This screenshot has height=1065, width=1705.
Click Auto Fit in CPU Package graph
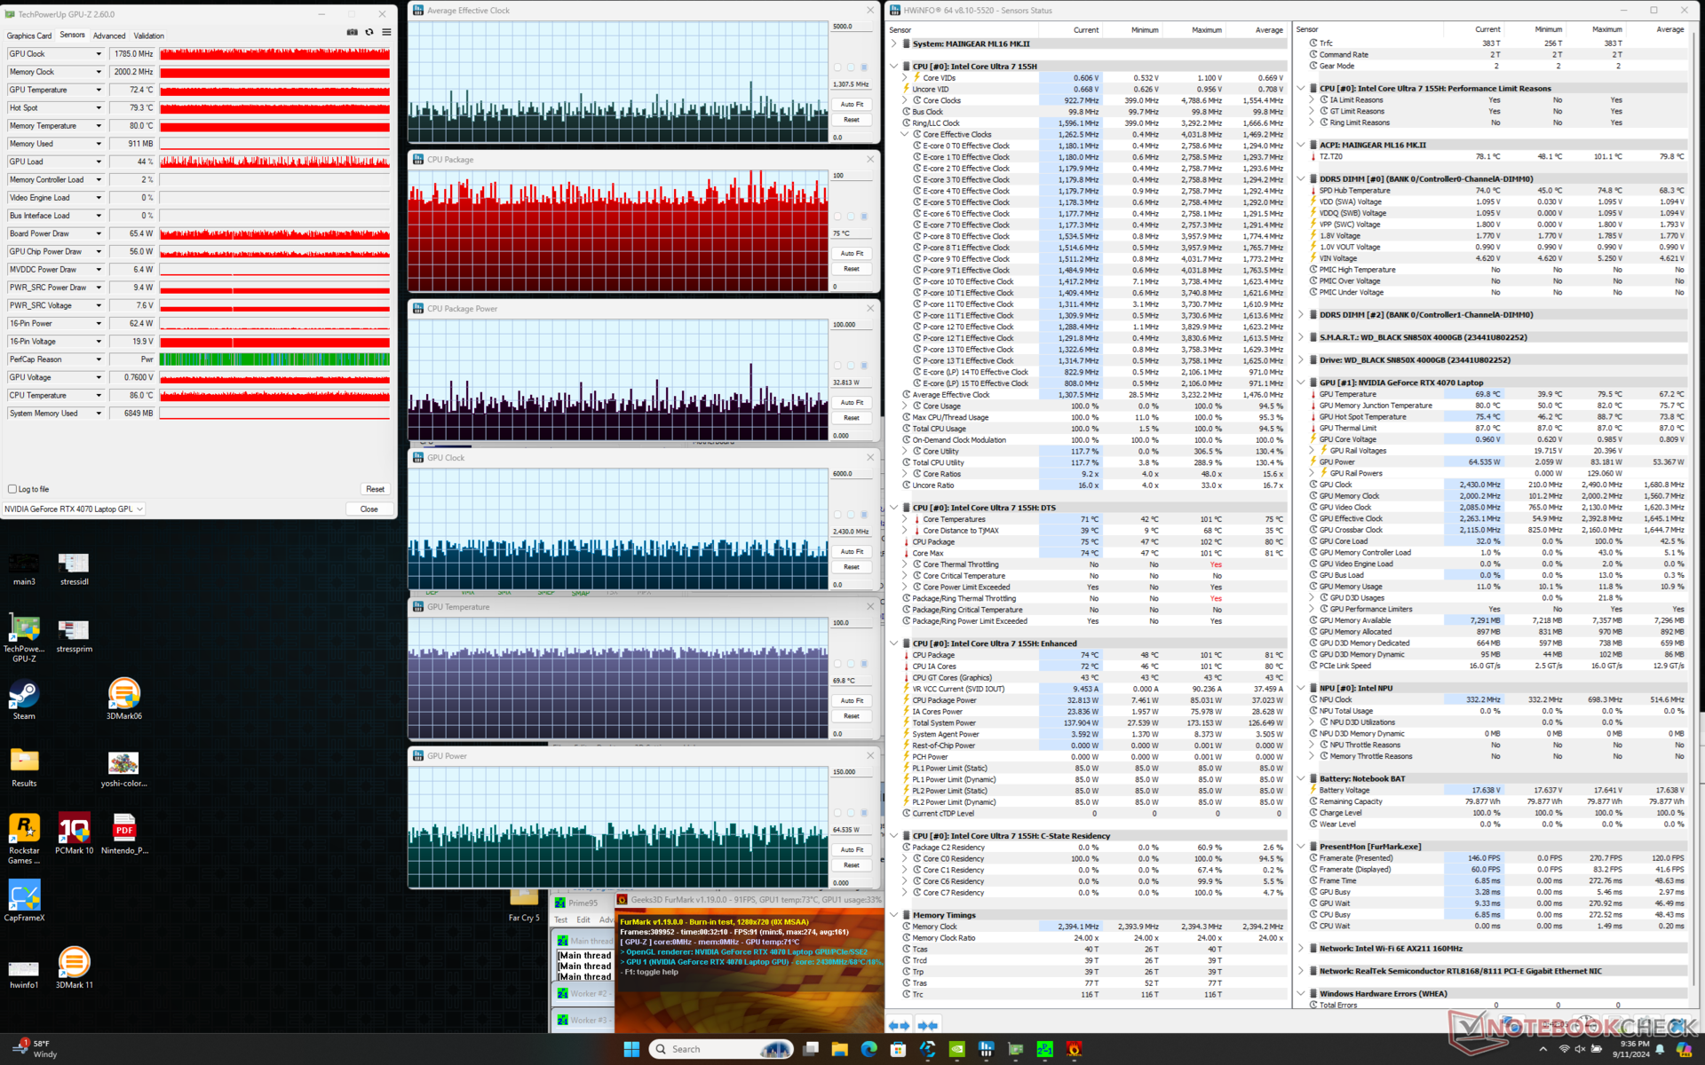tap(852, 253)
